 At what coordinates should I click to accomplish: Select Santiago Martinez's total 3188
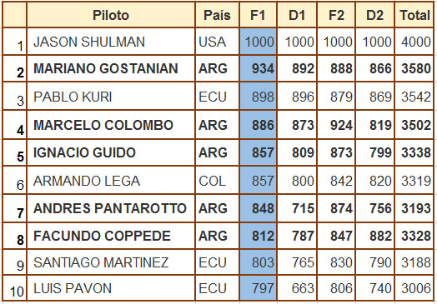pyautogui.click(x=414, y=262)
